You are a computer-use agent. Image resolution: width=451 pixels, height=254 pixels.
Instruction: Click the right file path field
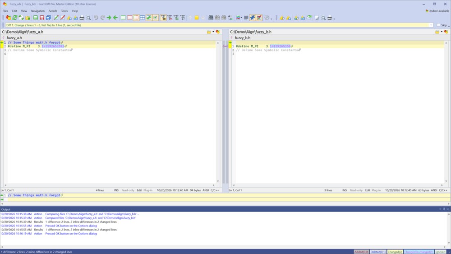click(331, 32)
